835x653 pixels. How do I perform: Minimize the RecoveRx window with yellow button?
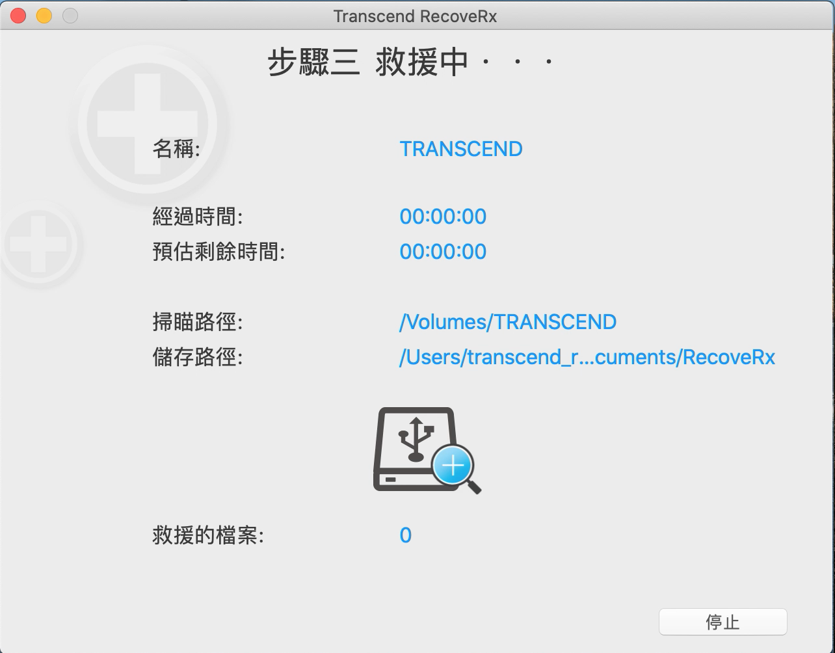coord(44,16)
